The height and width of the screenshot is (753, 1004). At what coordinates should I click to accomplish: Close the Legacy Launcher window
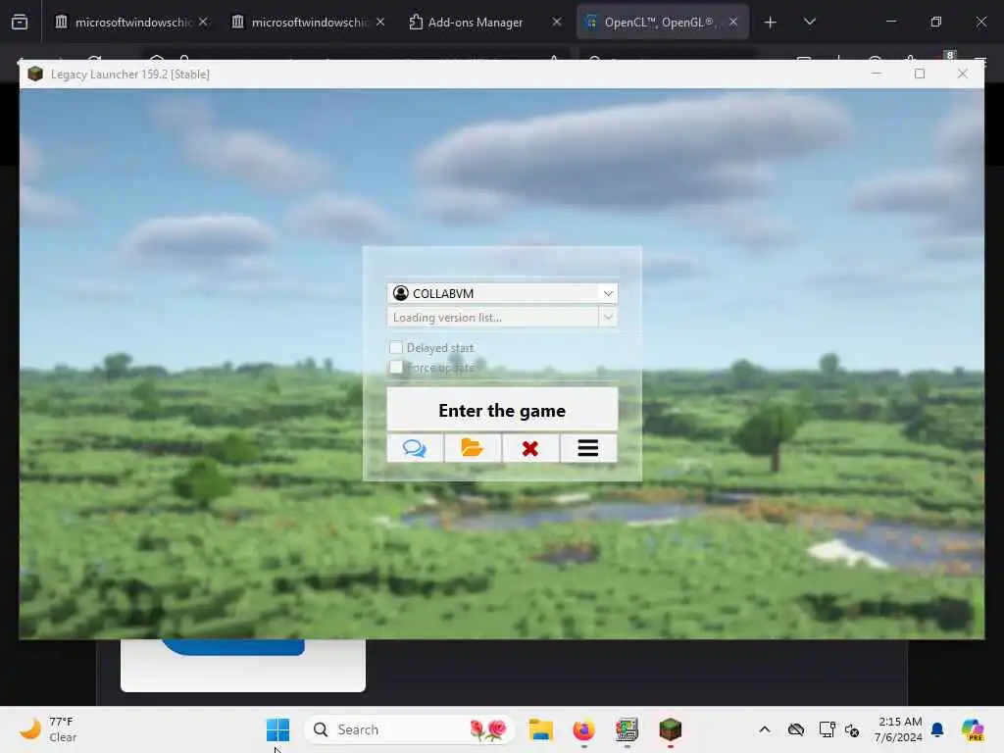[x=963, y=75]
